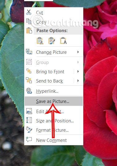The image size is (117, 166).
Task: Select New Comment entry
Action: pyautogui.click(x=54, y=140)
